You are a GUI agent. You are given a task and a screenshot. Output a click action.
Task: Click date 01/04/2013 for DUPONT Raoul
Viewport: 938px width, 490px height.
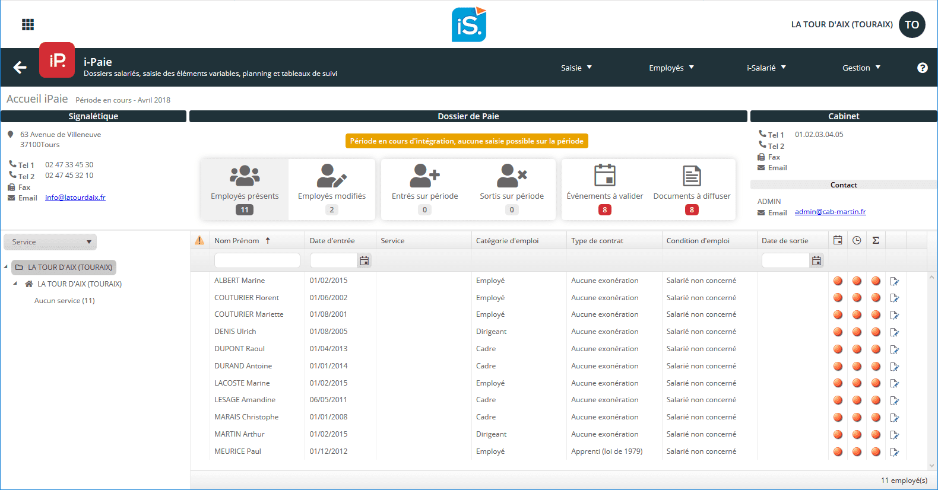tap(328, 349)
